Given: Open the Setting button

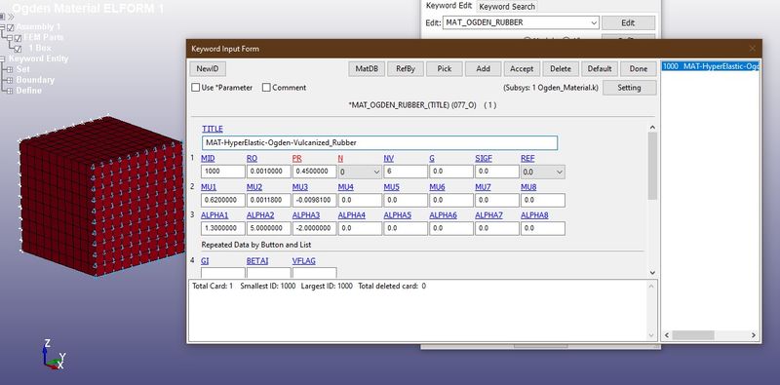Looking at the screenshot, I should pyautogui.click(x=629, y=88).
